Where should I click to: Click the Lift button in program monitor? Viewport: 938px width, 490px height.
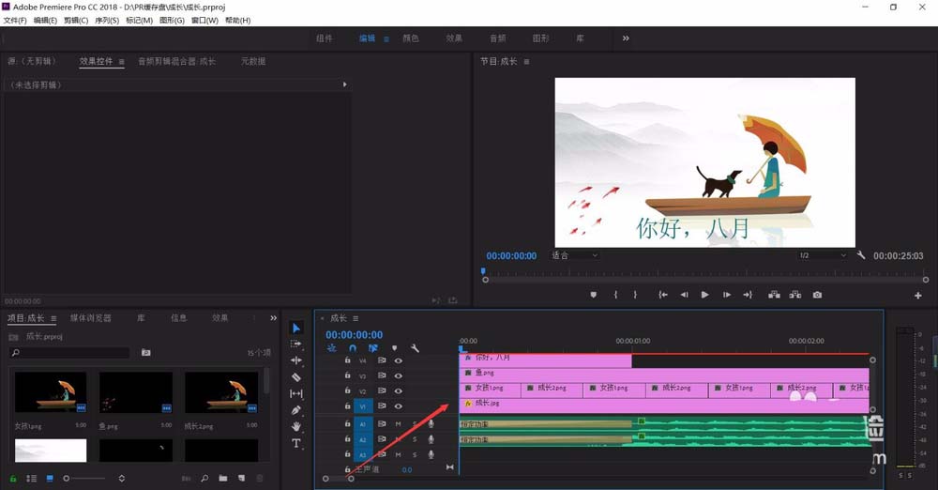pyautogui.click(x=774, y=295)
